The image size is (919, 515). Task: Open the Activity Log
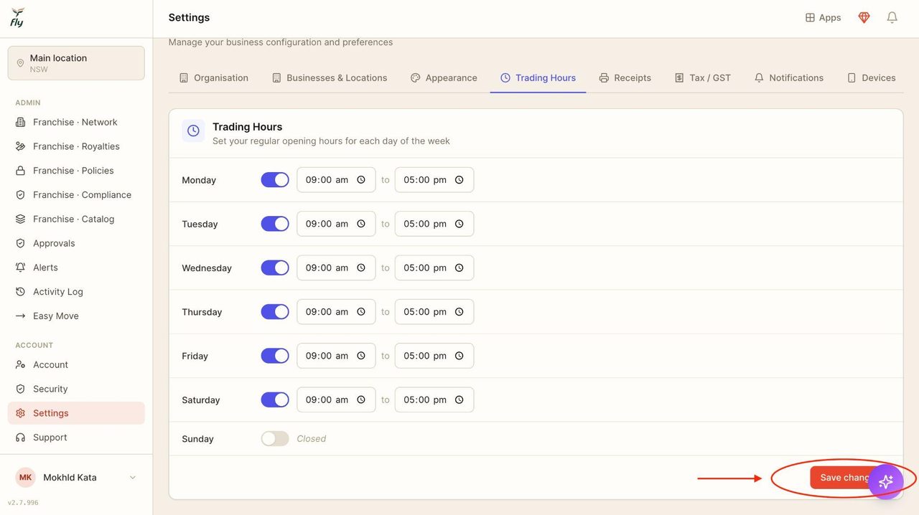(x=76, y=292)
